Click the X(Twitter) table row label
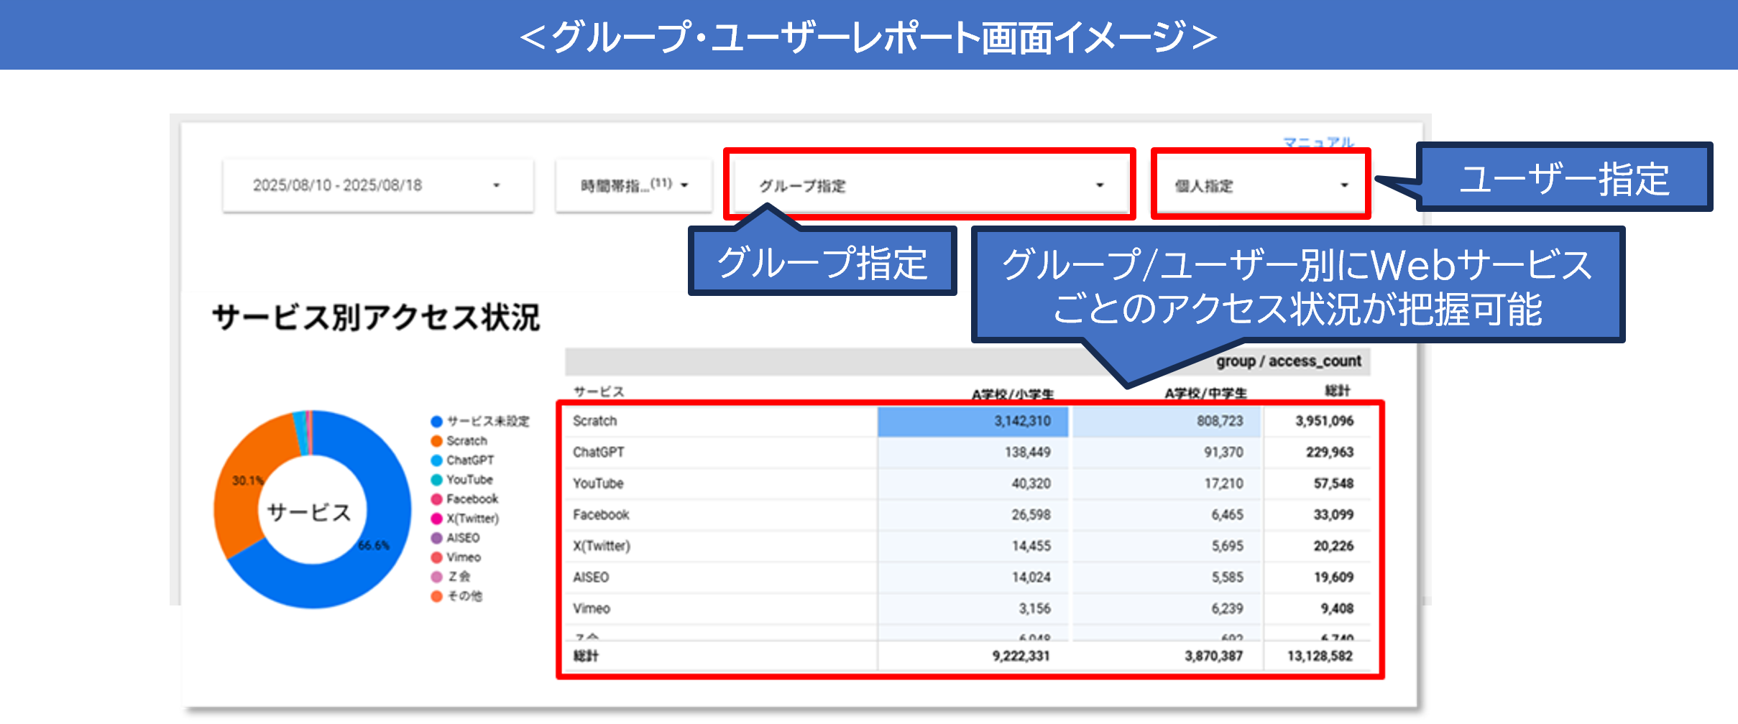Screen dimensions: 1738x724 pos(601,546)
